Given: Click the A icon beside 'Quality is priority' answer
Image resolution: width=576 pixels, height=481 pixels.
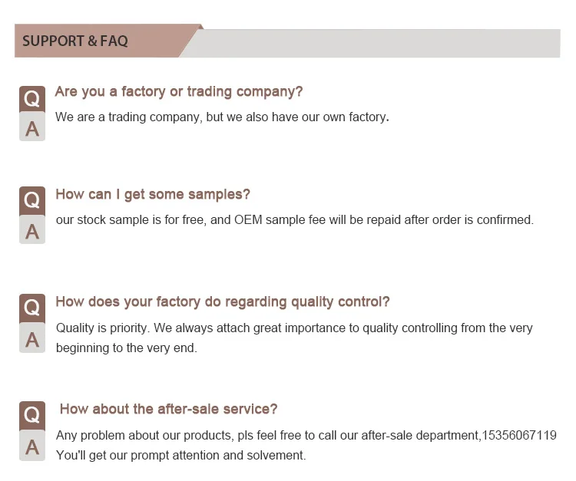Looking at the screenshot, I should [31, 338].
